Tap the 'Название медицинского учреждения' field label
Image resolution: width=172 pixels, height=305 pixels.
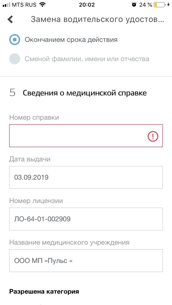tap(69, 243)
